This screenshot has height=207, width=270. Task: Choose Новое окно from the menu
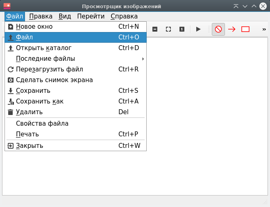pos(34,27)
